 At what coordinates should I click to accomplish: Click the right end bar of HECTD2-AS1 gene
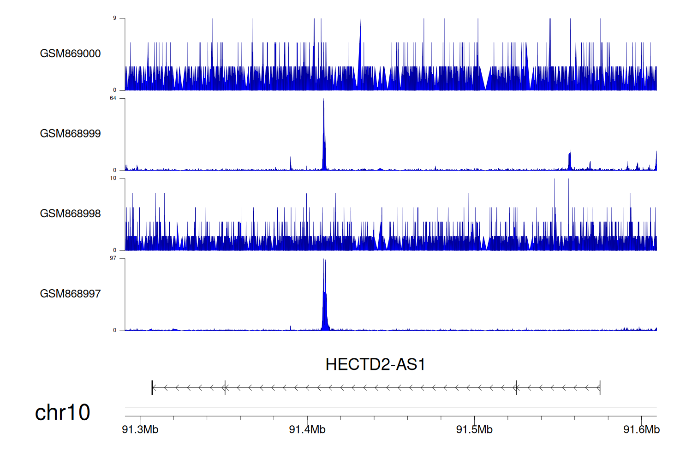[x=600, y=388]
